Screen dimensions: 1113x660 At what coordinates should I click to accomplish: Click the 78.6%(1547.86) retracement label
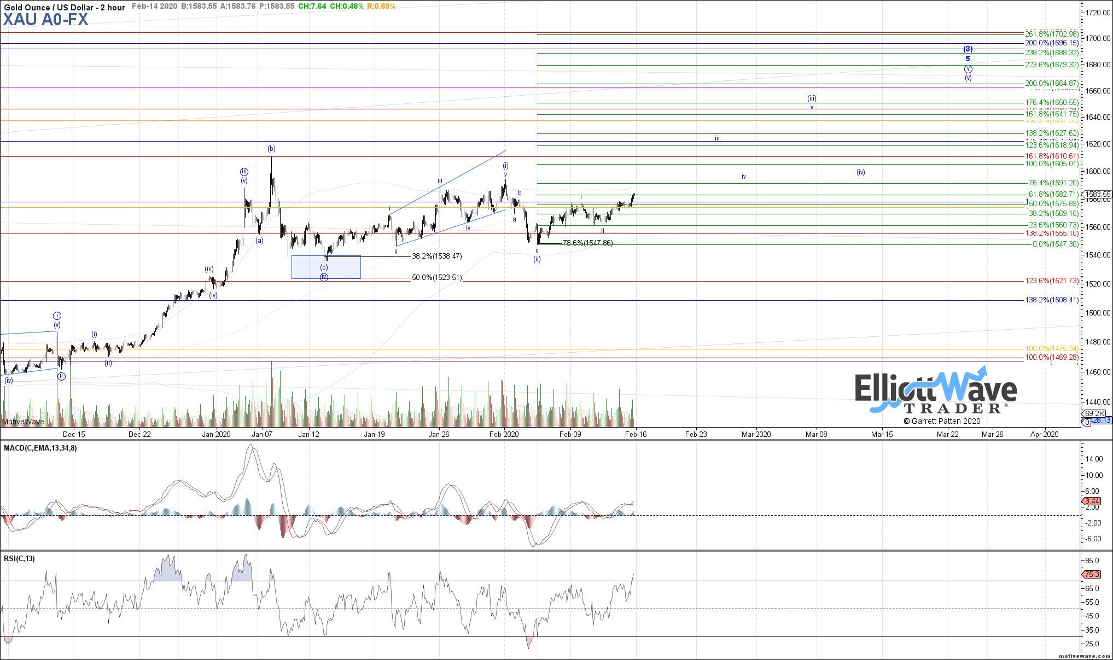588,243
